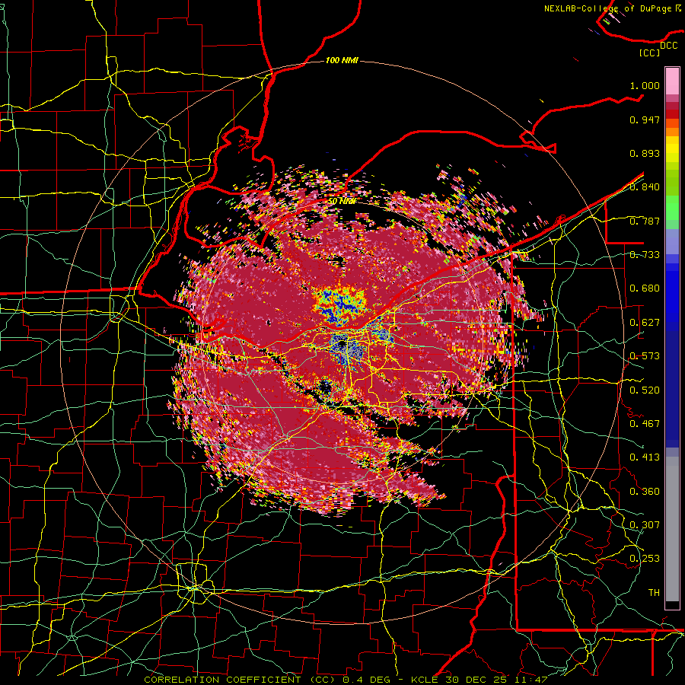The width and height of the screenshot is (685, 685).
Task: Select the 0.307 legend value
Action: (x=645, y=525)
